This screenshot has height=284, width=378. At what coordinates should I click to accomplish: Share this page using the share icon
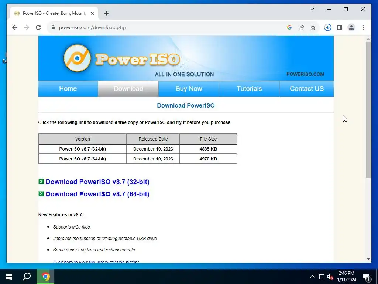click(x=301, y=27)
